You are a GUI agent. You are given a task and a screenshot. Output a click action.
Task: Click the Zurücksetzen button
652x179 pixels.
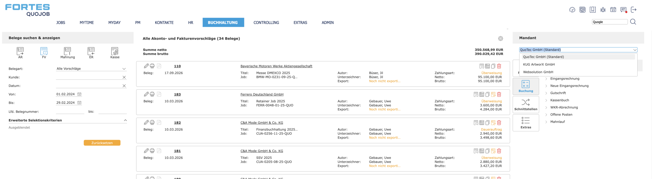point(102,143)
